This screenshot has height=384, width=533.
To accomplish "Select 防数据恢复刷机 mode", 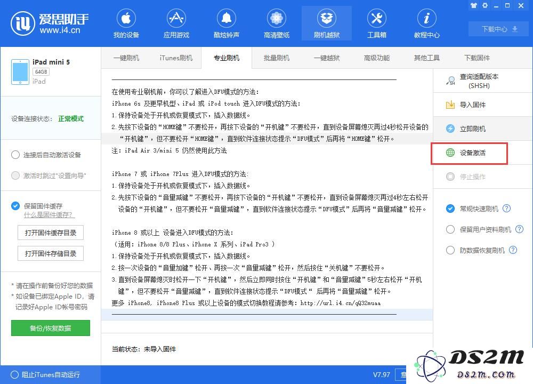I will [450, 250].
